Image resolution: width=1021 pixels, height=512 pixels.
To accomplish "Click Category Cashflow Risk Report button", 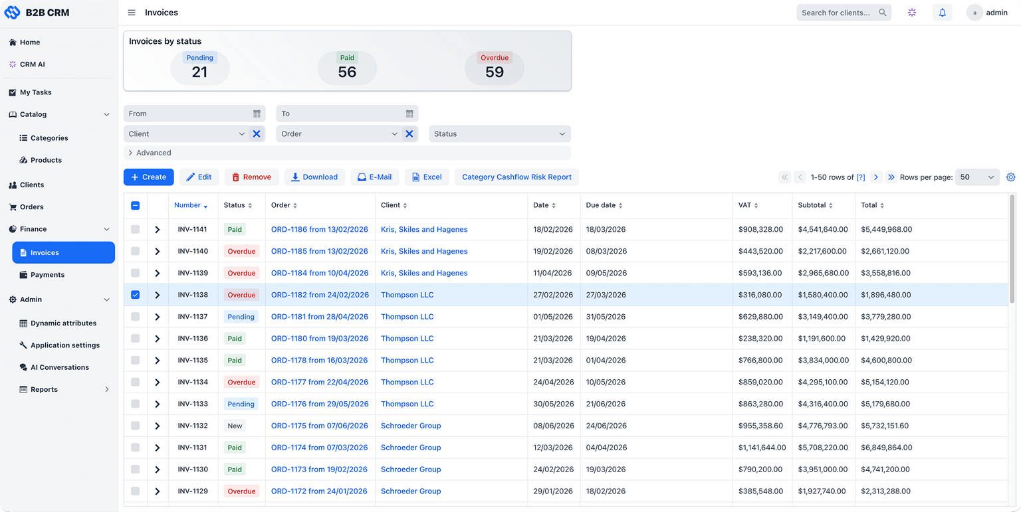I will coord(516,177).
